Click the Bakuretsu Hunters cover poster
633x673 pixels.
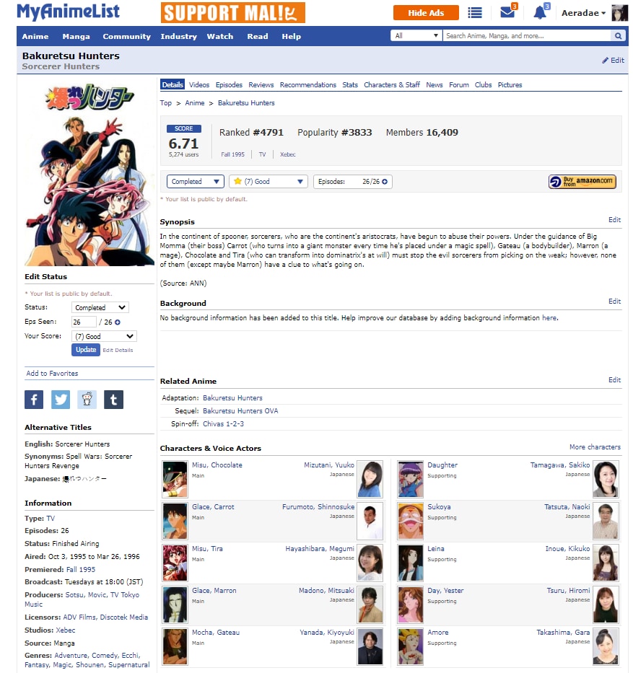90,175
